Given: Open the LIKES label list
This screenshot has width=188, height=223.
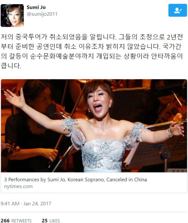Looking at the screenshot, I should click(54, 221).
